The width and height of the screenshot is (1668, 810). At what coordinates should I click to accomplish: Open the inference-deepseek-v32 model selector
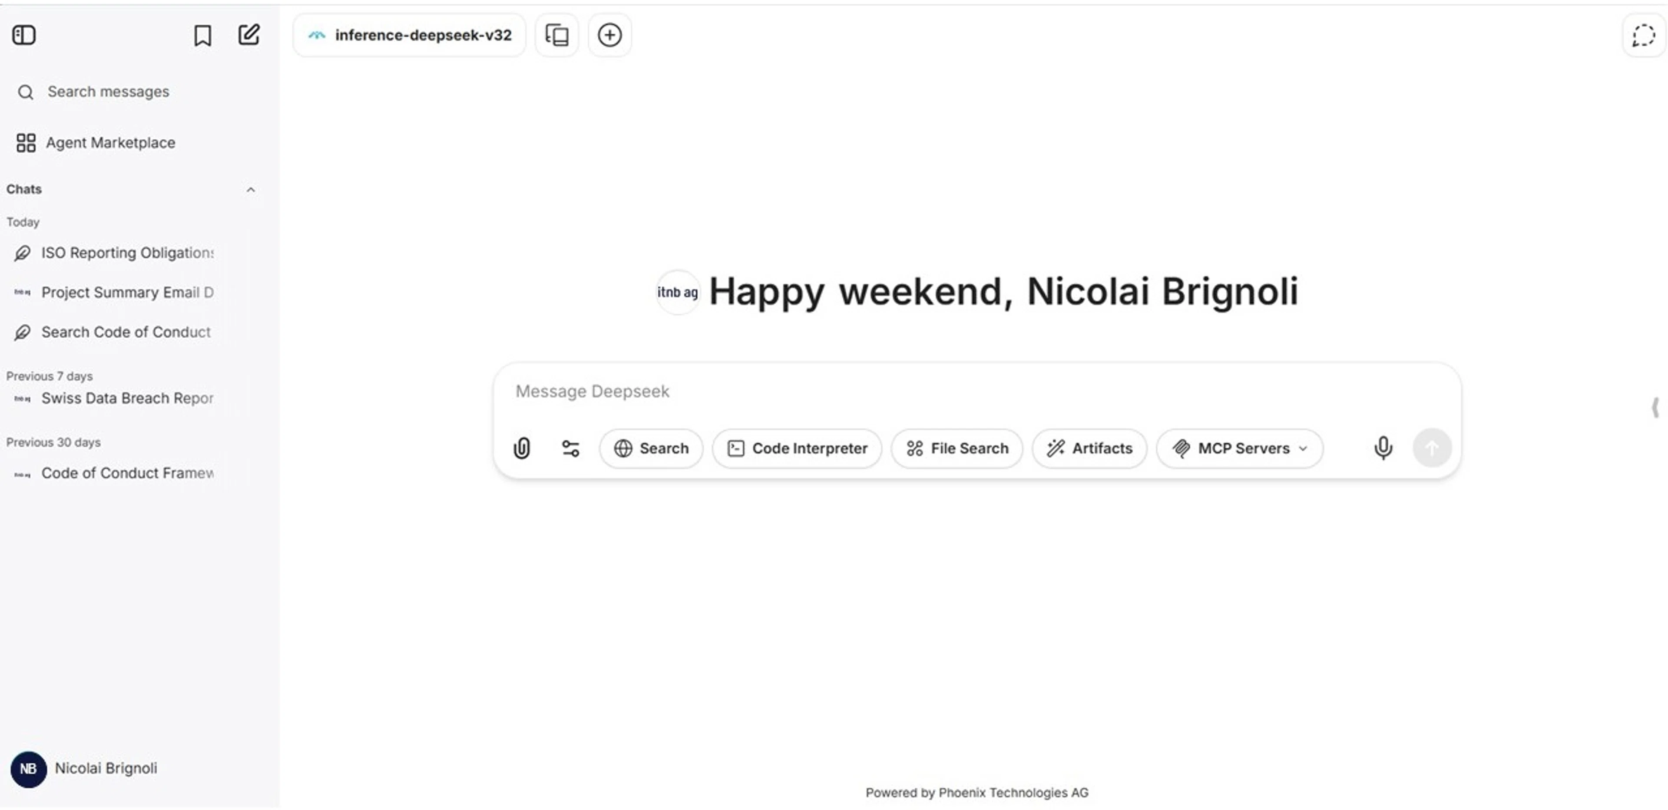click(x=410, y=36)
